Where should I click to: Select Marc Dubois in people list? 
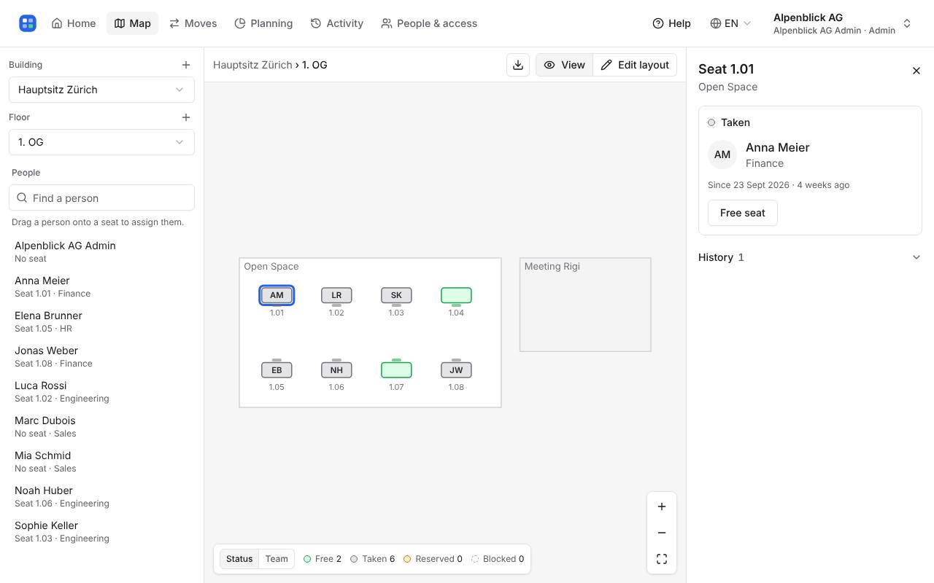[101, 426]
